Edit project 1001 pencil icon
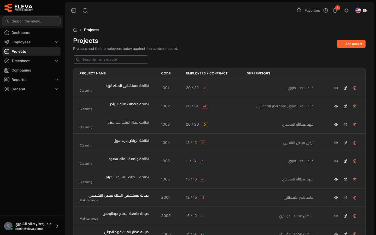Viewport: 376px width, 235px height. click(345, 88)
